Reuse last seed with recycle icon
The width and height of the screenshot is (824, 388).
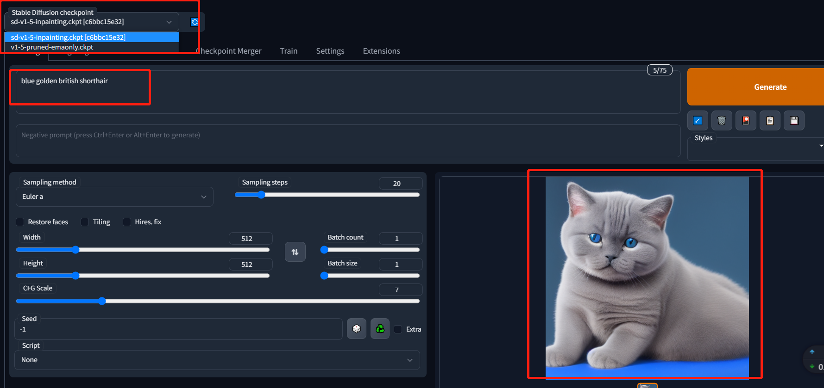[x=380, y=329]
